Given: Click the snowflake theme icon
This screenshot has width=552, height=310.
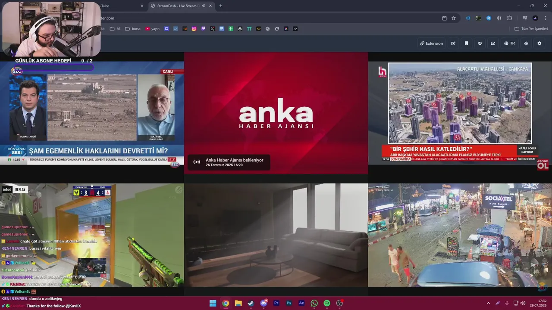Looking at the screenshot, I should point(526,43).
